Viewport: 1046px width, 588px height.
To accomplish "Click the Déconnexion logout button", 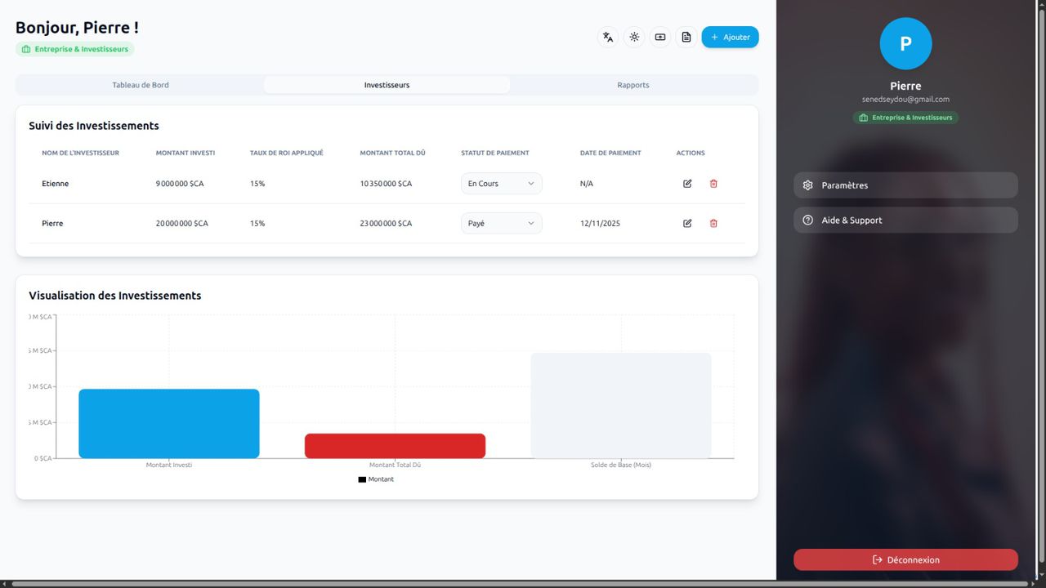I will 905,559.
